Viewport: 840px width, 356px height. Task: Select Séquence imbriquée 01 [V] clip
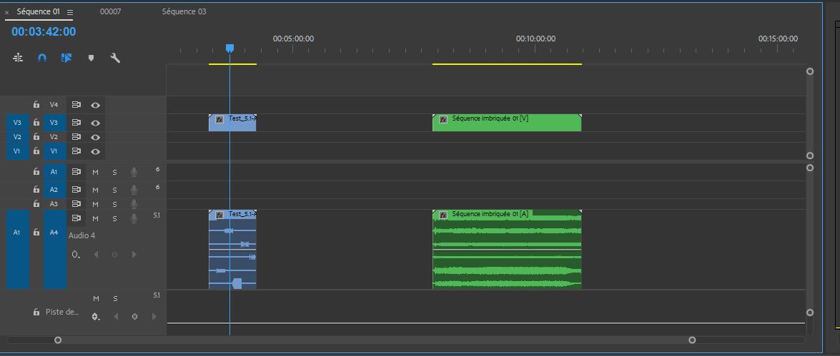tap(507, 123)
